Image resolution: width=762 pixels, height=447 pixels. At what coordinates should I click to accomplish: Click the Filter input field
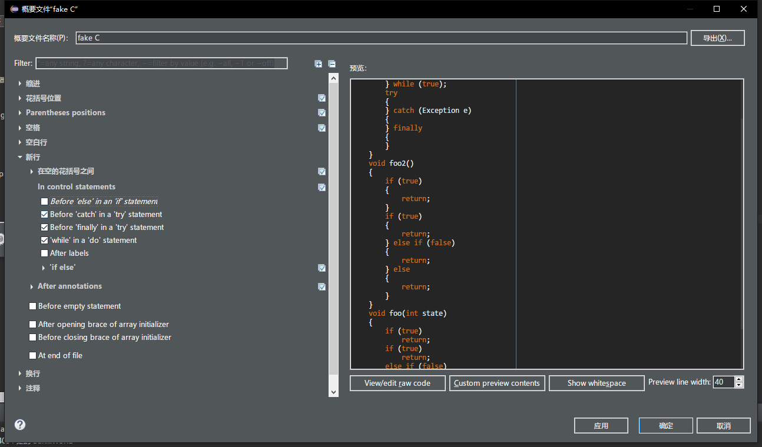click(161, 63)
